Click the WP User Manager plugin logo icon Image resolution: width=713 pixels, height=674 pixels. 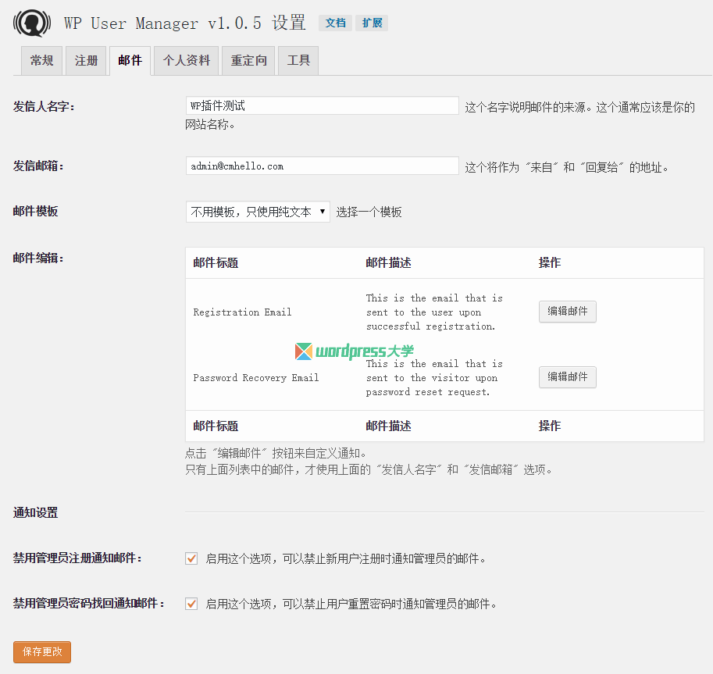click(31, 23)
